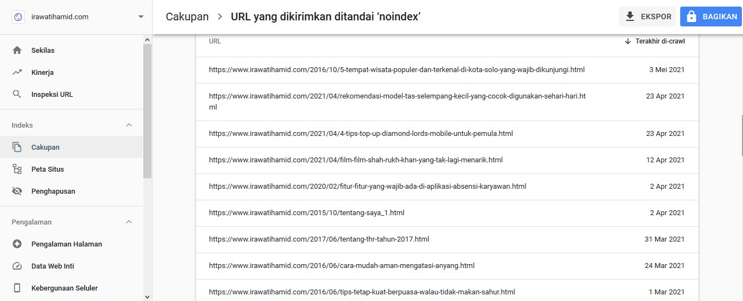The width and height of the screenshot is (743, 301).
Task: Select the 5-tempat-wisata-populer Solo URL row
Action: click(447, 70)
